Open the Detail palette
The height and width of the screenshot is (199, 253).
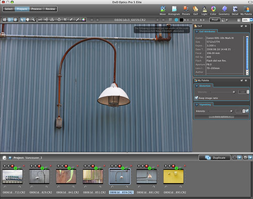[235, 11]
